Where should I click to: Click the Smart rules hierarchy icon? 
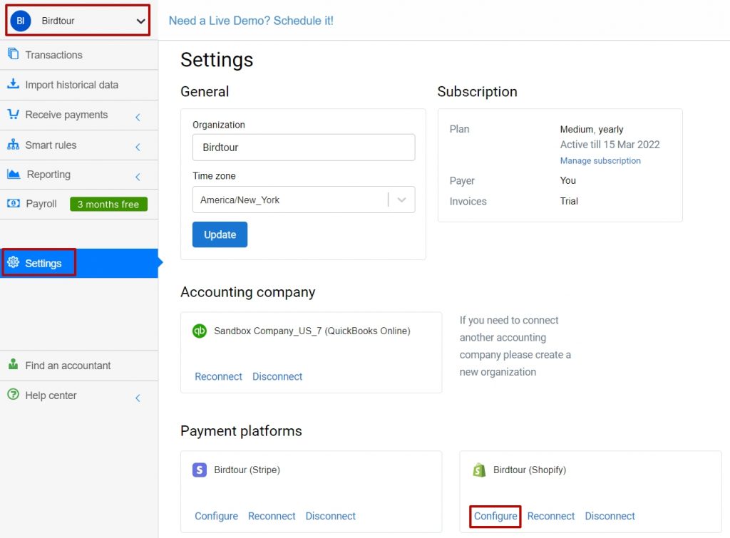(x=13, y=145)
